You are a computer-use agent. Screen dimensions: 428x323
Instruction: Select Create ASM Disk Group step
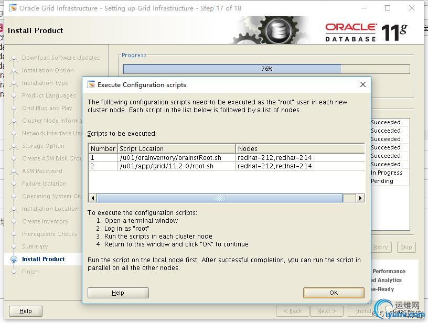pos(52,158)
